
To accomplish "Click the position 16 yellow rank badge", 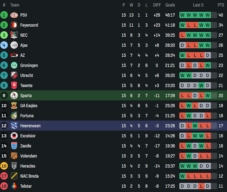I will pyautogui.click(x=4, y=166).
